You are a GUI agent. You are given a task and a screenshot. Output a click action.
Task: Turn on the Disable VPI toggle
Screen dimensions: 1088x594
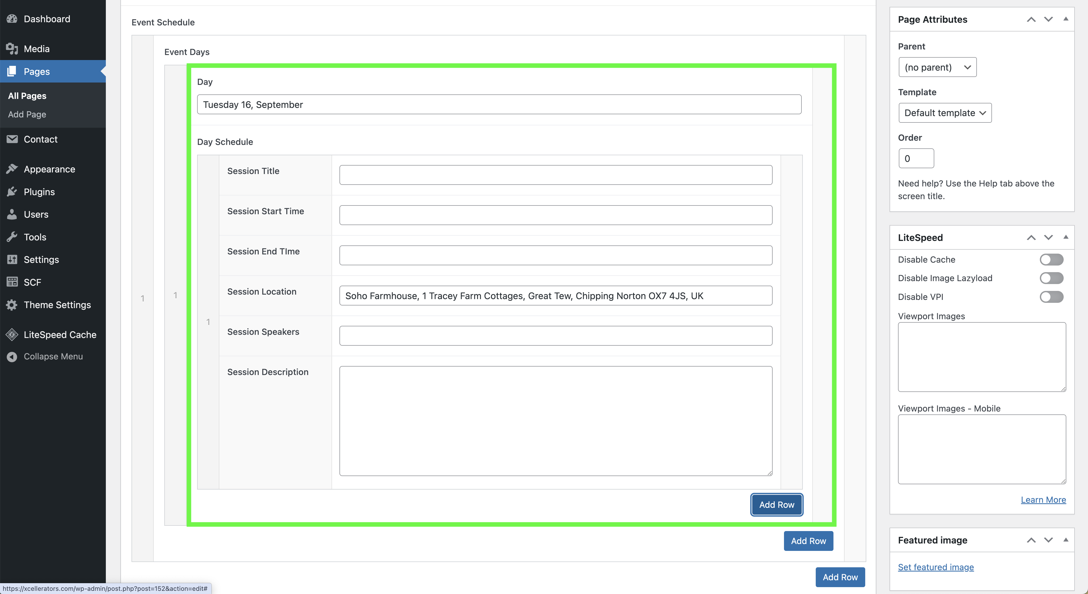[1051, 297]
